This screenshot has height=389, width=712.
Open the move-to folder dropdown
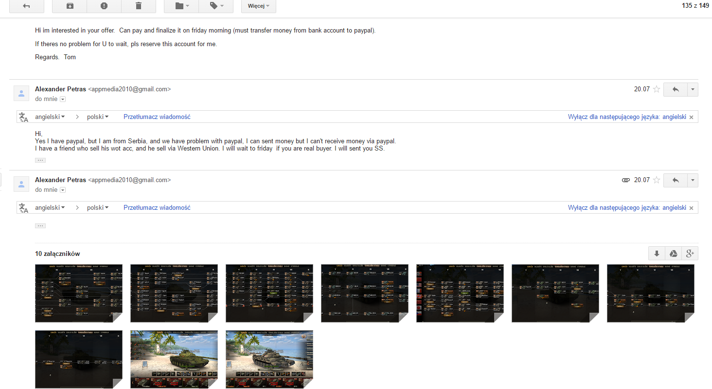[182, 6]
